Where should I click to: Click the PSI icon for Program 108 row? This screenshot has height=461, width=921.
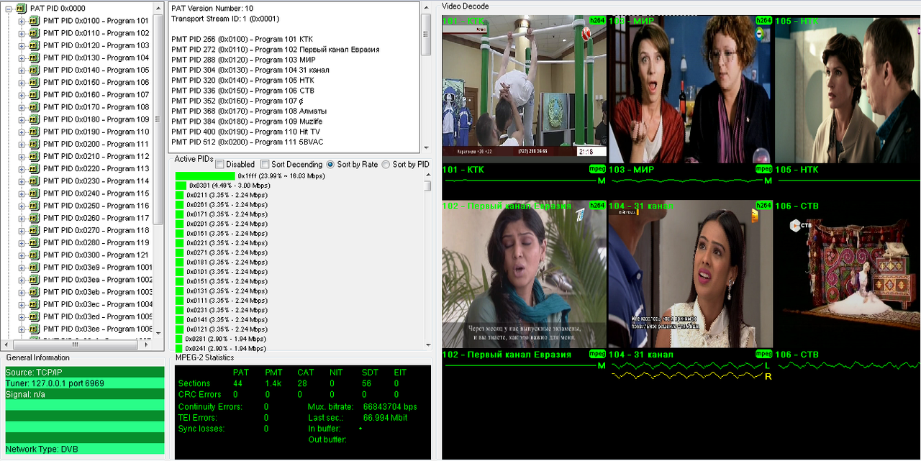point(34,106)
